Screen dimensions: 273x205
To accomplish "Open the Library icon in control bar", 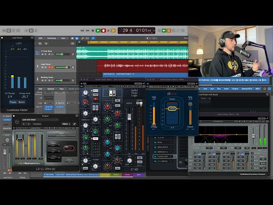I will tap(4, 30).
